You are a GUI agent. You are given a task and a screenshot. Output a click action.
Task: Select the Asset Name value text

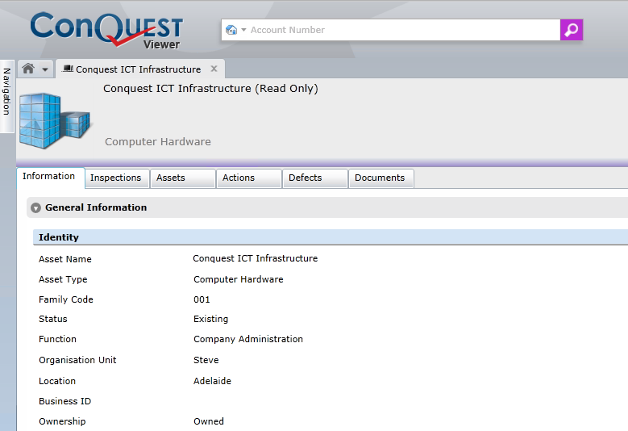pyautogui.click(x=255, y=258)
